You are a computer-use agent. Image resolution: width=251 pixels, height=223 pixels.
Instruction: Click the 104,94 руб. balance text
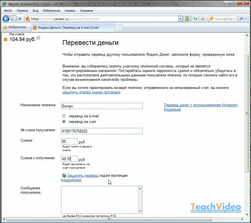[23, 39]
